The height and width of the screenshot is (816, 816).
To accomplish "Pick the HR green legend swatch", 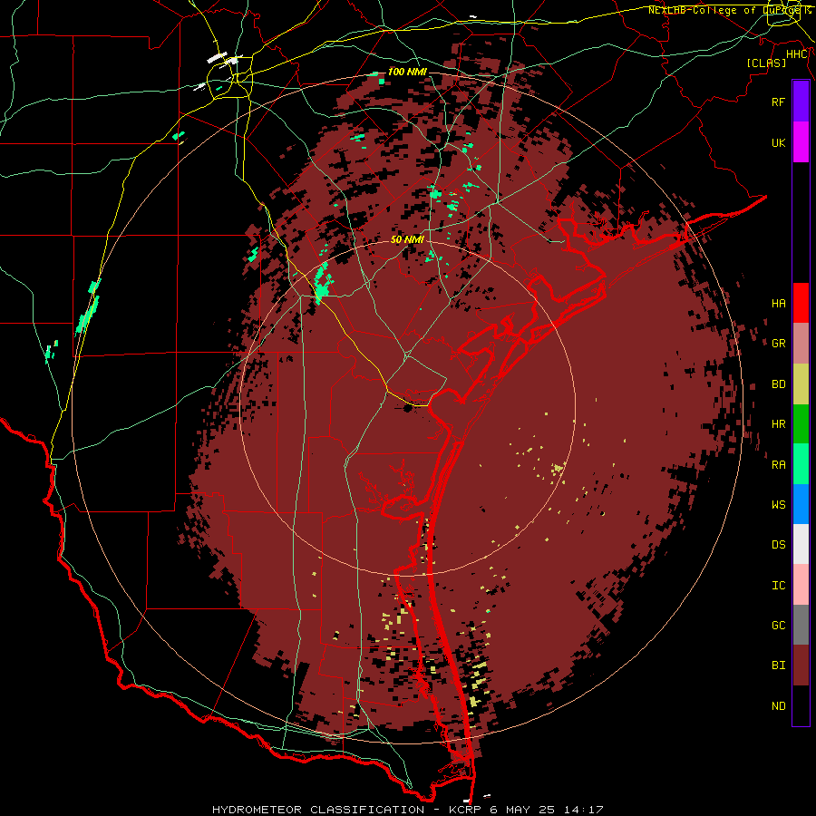I will 801,424.
